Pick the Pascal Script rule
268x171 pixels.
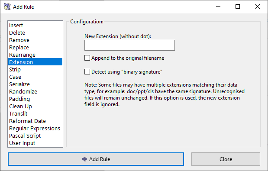point(35,136)
